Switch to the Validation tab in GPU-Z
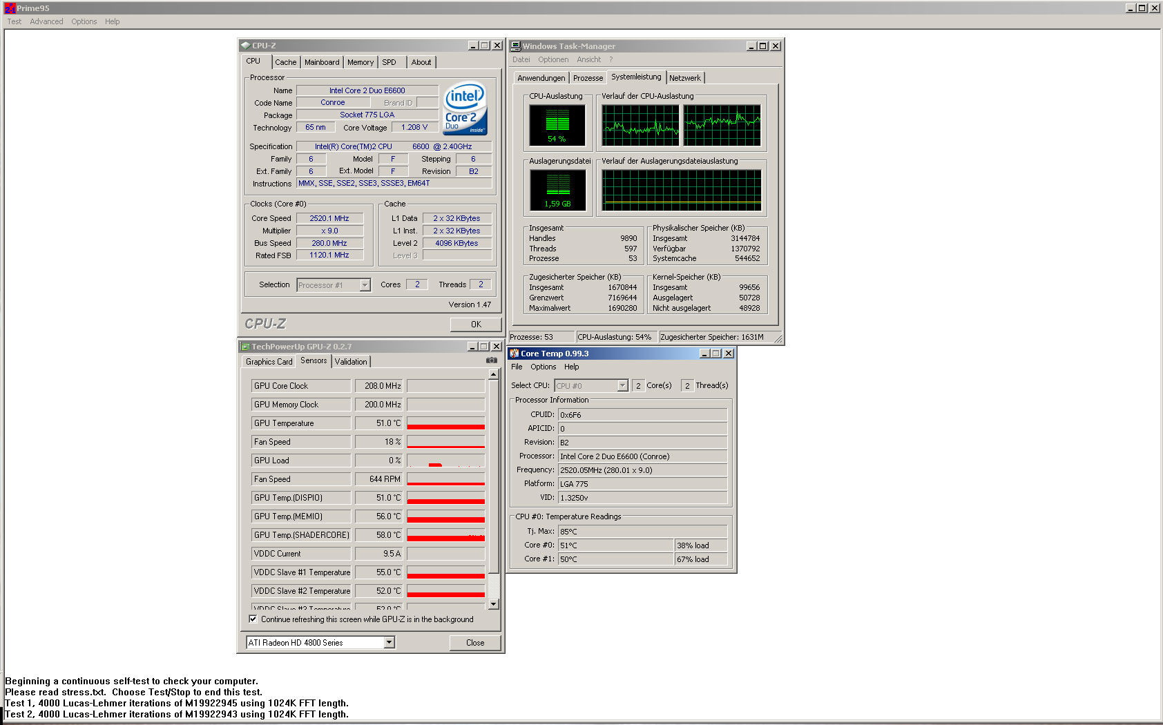The height and width of the screenshot is (725, 1163). pyautogui.click(x=352, y=362)
